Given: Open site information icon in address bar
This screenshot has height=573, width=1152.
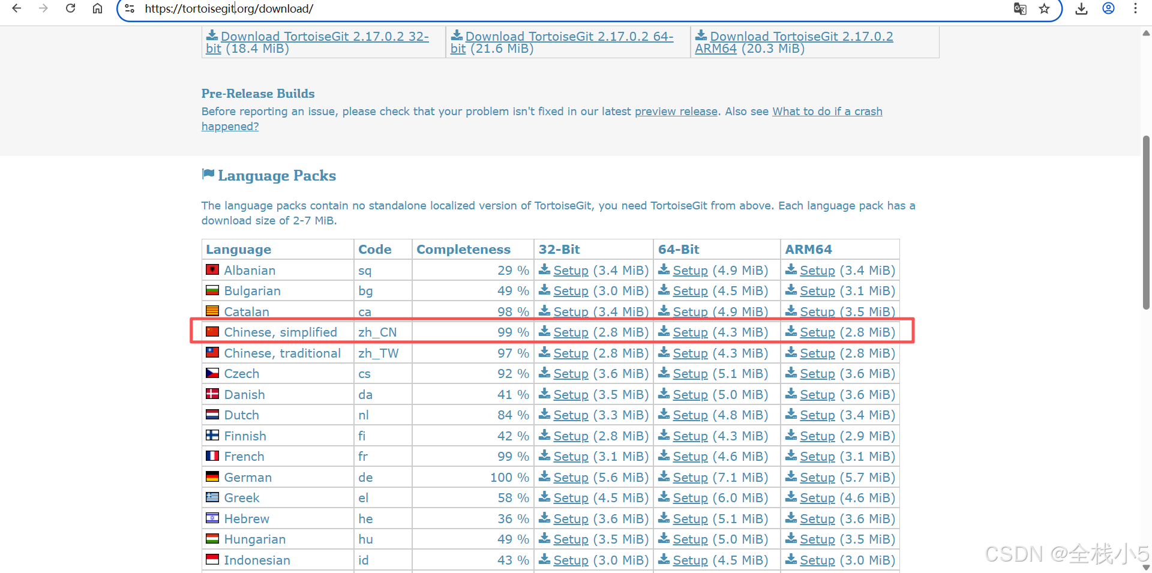Looking at the screenshot, I should [x=130, y=8].
